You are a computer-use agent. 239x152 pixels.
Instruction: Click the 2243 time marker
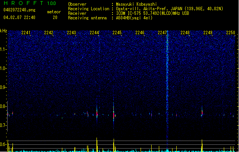[x=71, y=33]
